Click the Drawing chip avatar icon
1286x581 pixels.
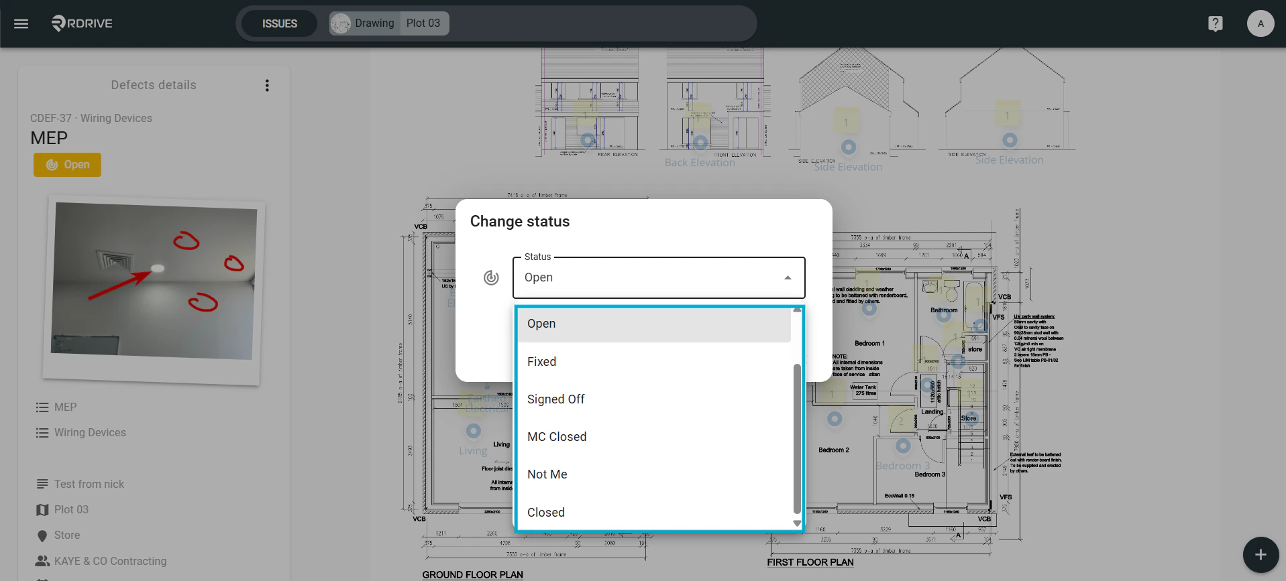tap(341, 23)
